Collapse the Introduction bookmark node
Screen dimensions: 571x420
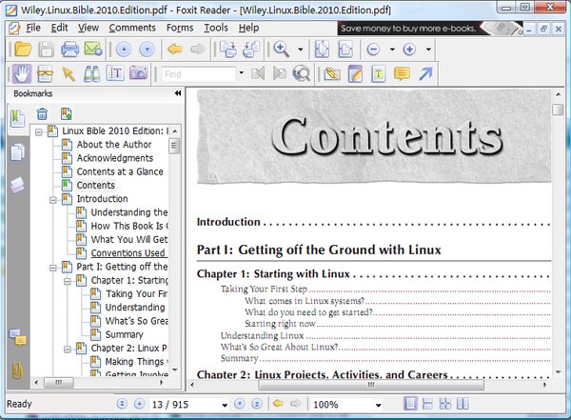point(53,199)
